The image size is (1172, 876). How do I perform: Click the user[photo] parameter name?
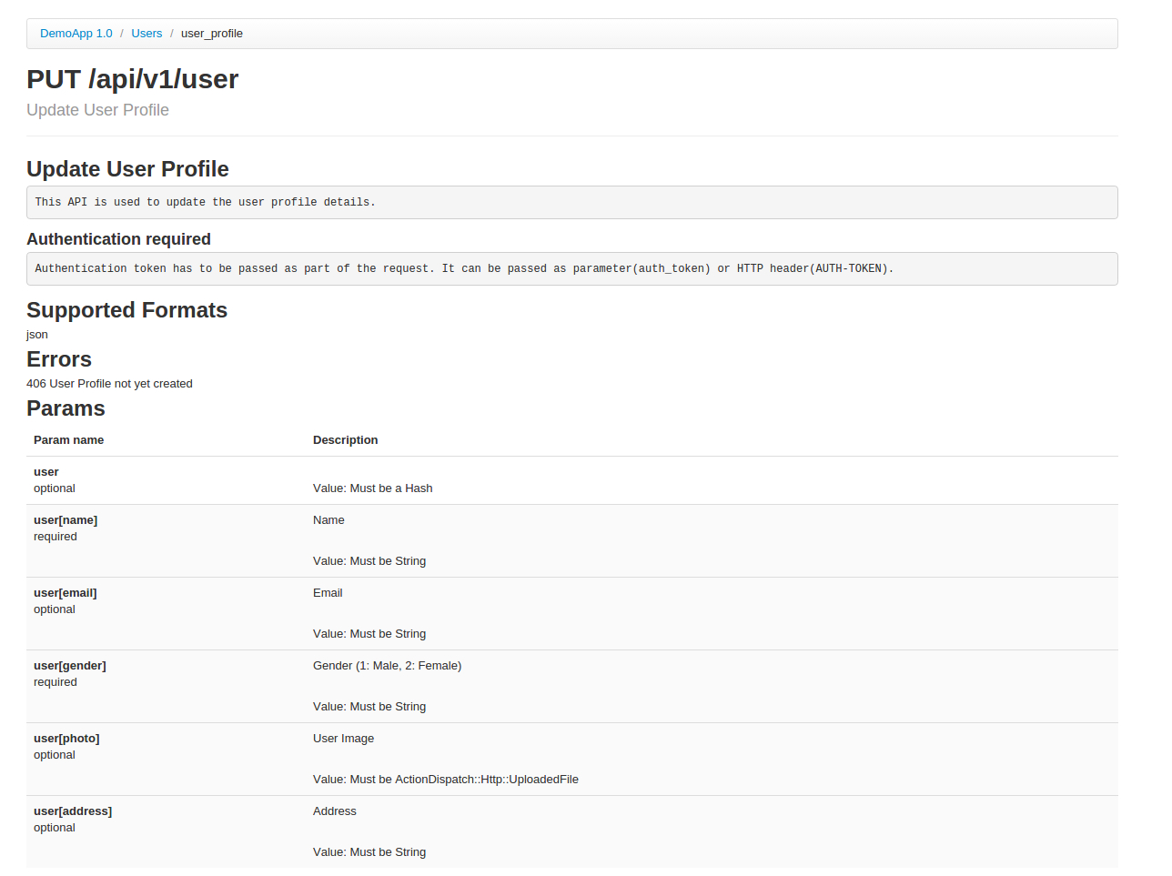[66, 738]
